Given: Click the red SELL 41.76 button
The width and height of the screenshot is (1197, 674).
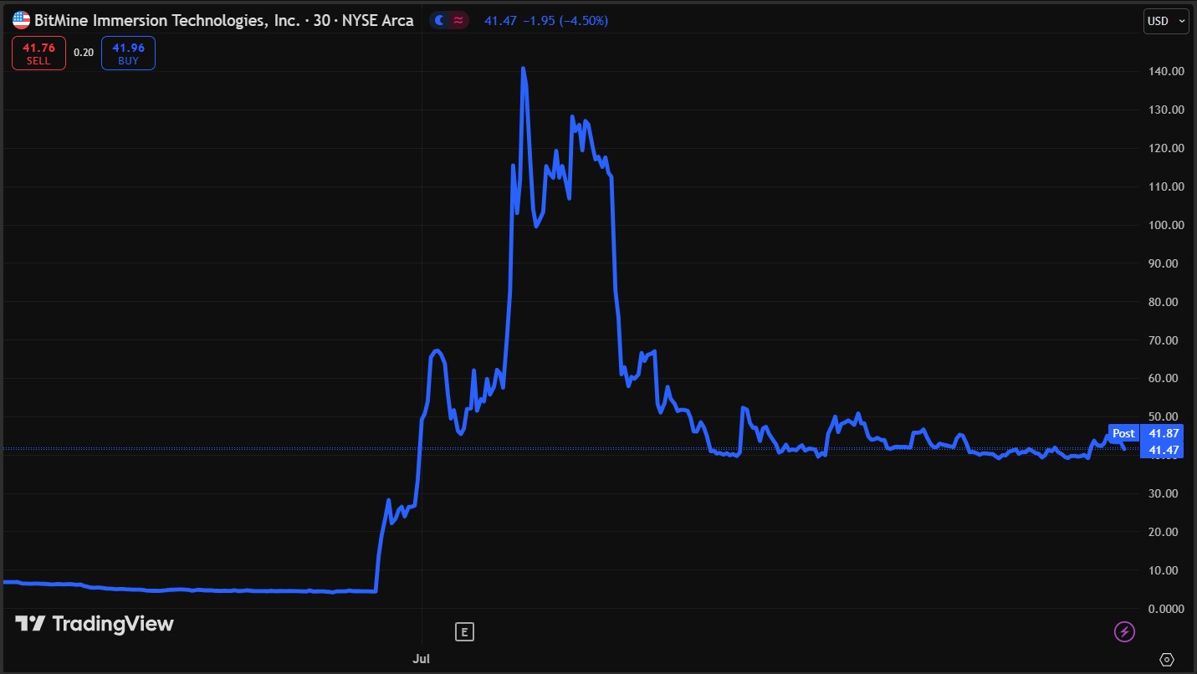Looking at the screenshot, I should (x=38, y=54).
